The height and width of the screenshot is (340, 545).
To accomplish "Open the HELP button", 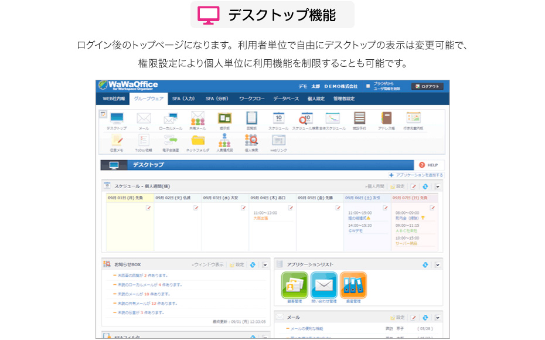I will pos(428,165).
